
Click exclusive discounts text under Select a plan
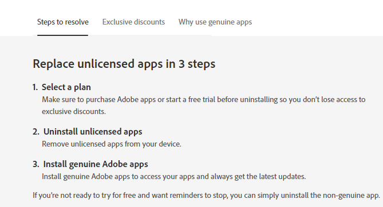click(x=74, y=111)
